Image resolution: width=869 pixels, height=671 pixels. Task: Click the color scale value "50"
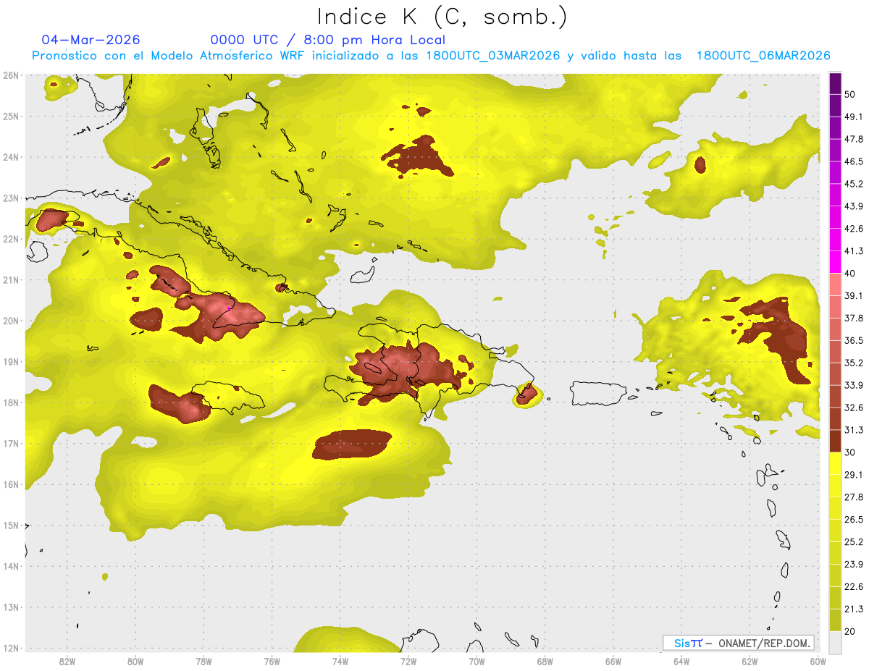pyautogui.click(x=849, y=94)
